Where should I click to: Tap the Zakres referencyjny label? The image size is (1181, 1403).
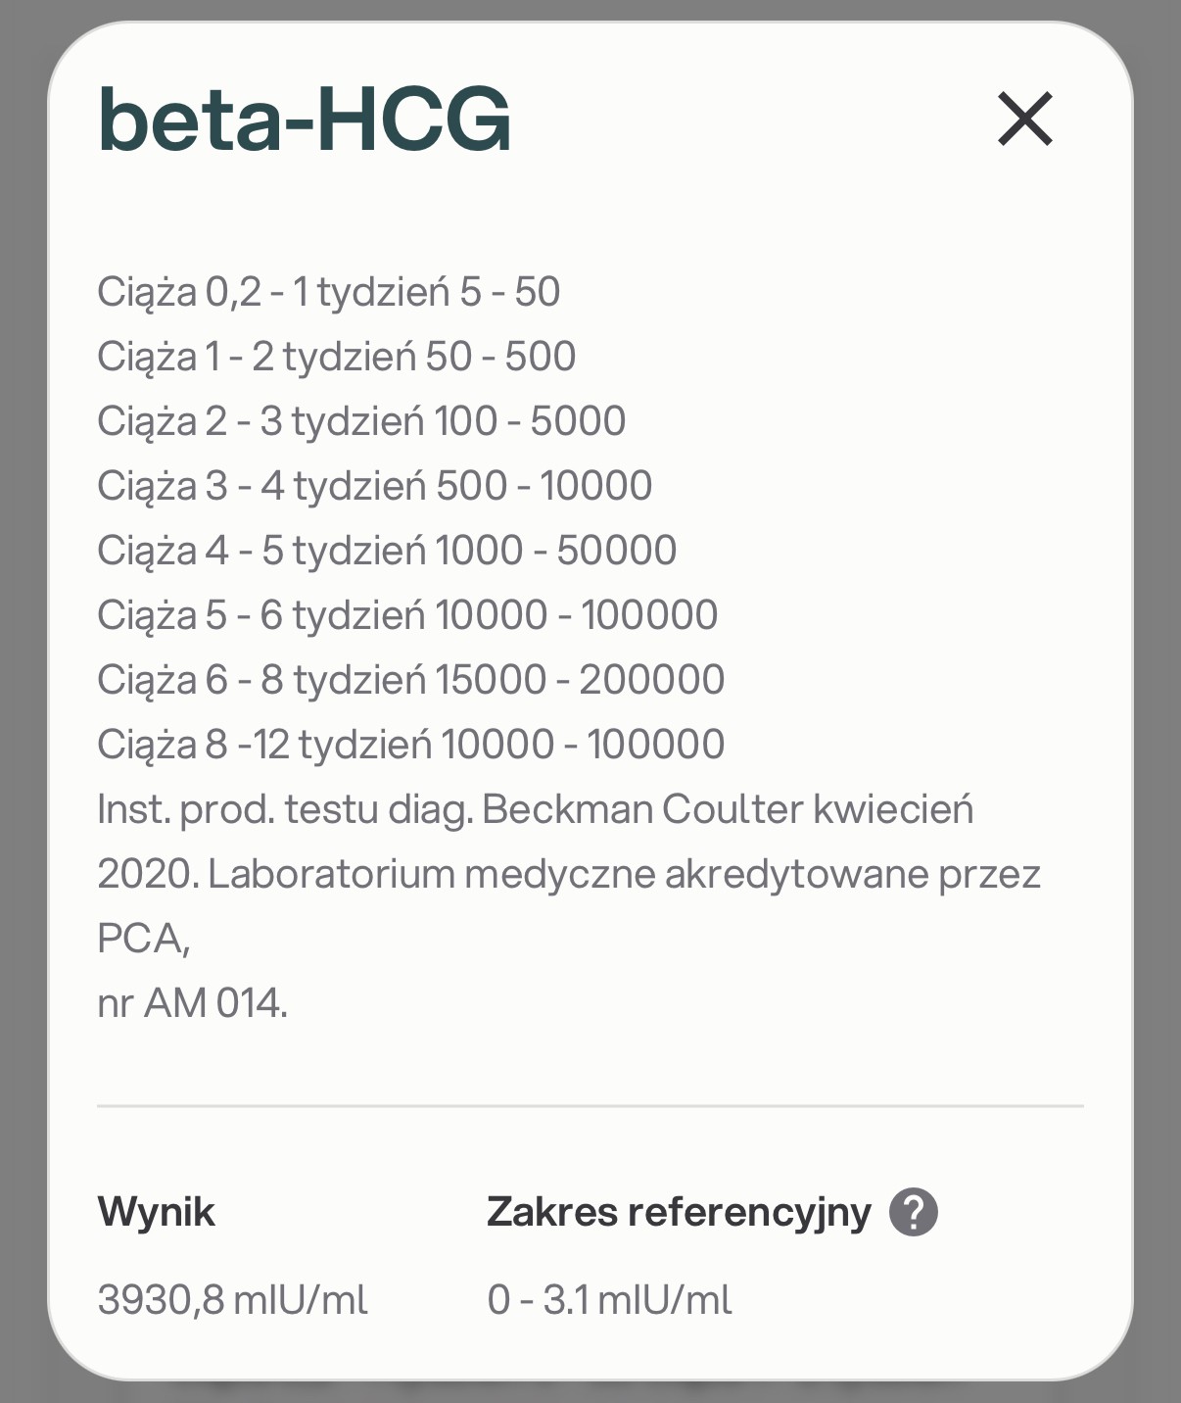tap(678, 1212)
